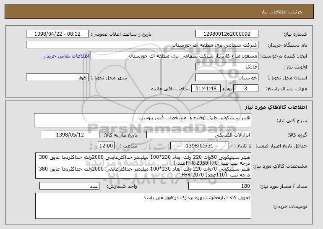Click the countdown timer field 01:41:48
The width and height of the screenshot is (323, 229).
click(205, 89)
